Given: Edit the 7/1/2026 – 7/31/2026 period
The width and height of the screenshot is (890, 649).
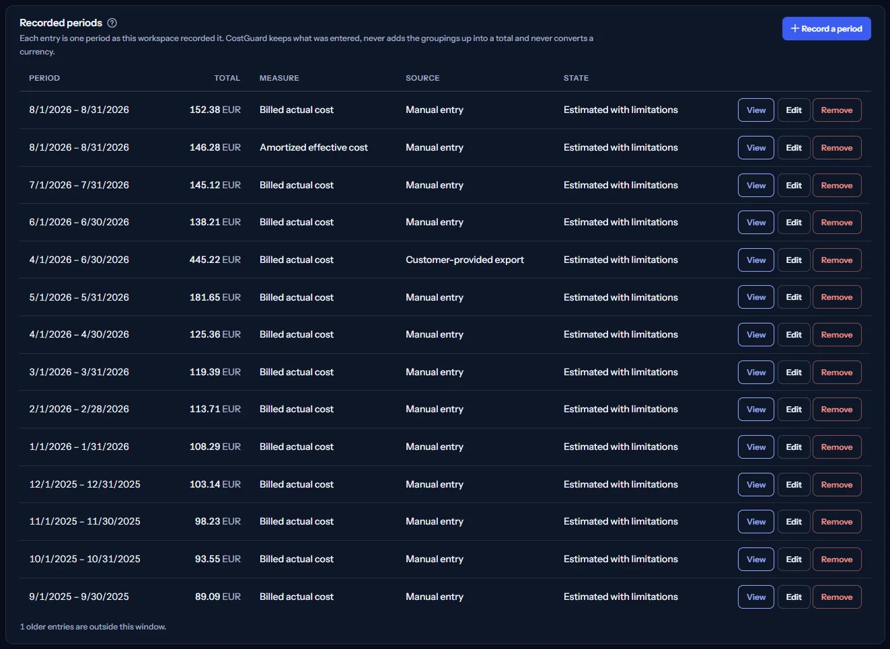Looking at the screenshot, I should pyautogui.click(x=794, y=186).
